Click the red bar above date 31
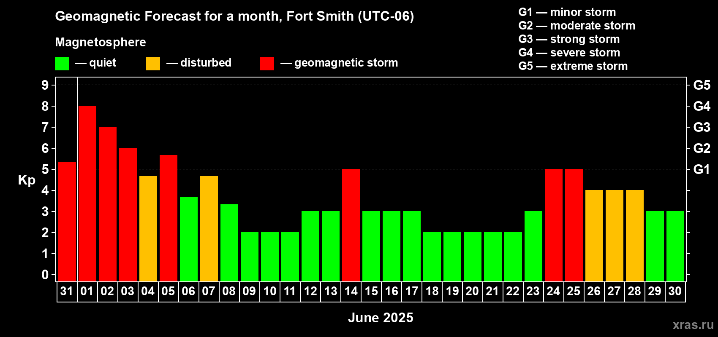This screenshot has width=718, height=337. click(x=67, y=222)
